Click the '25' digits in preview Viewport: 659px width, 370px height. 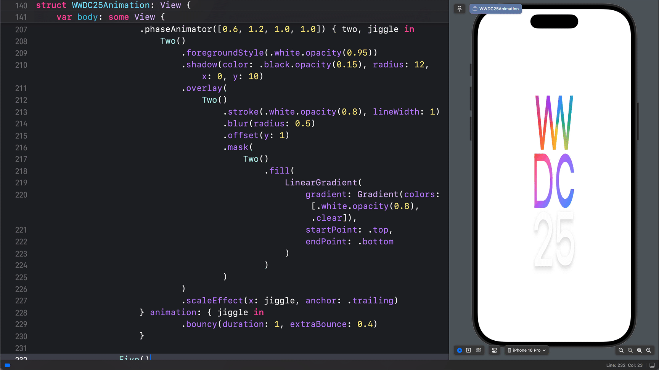(x=554, y=240)
